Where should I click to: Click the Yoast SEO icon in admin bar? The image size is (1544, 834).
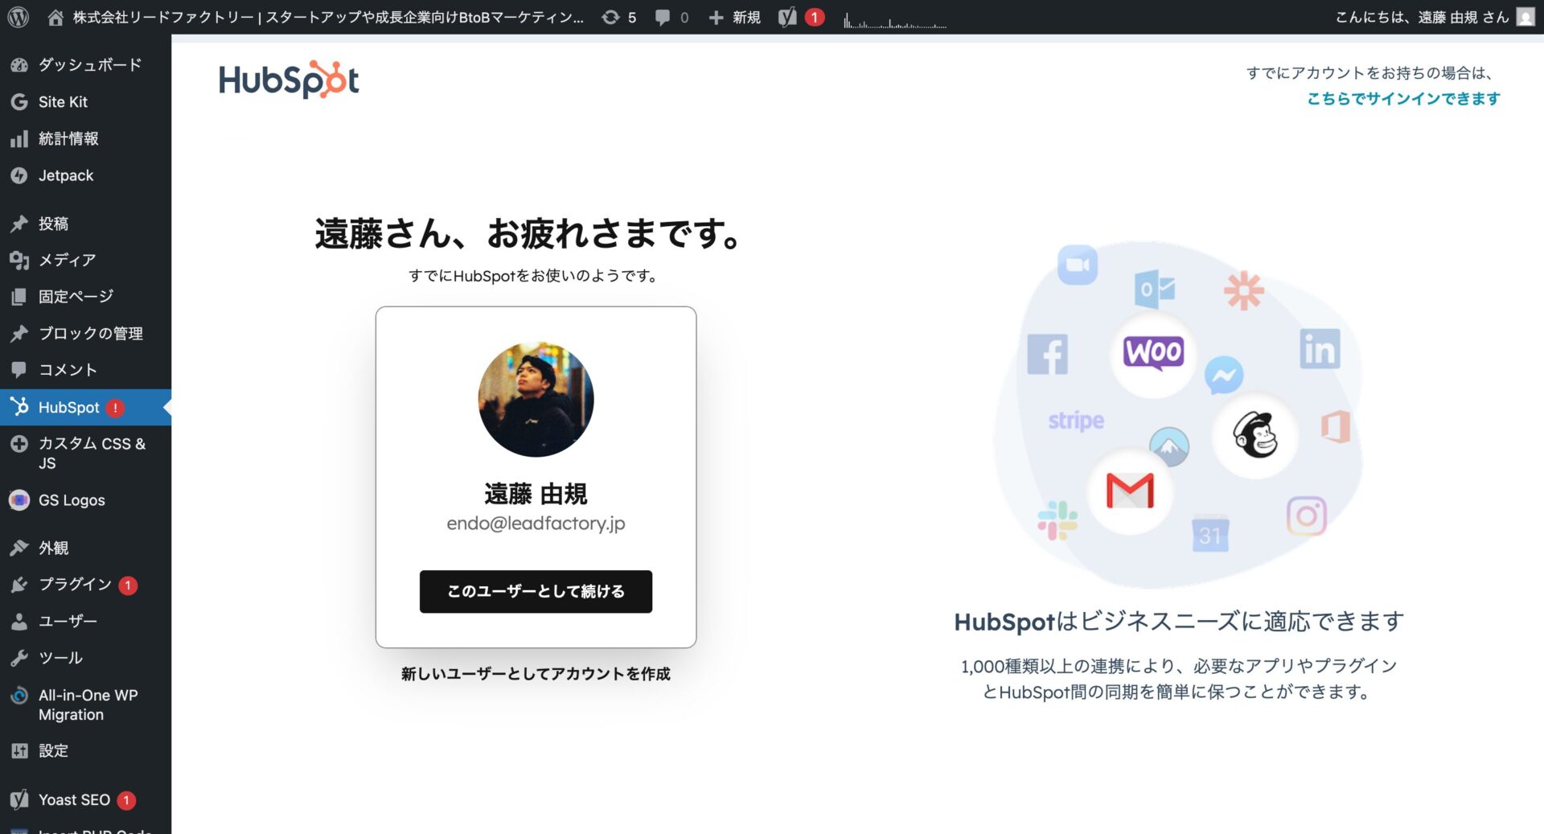point(787,17)
